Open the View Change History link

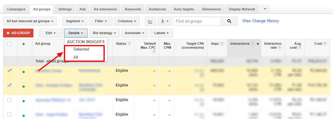coord(261,21)
